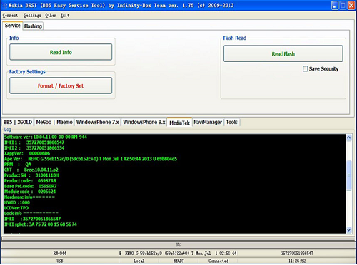Click the 11:26:52 time in status bar

(x=297, y=261)
